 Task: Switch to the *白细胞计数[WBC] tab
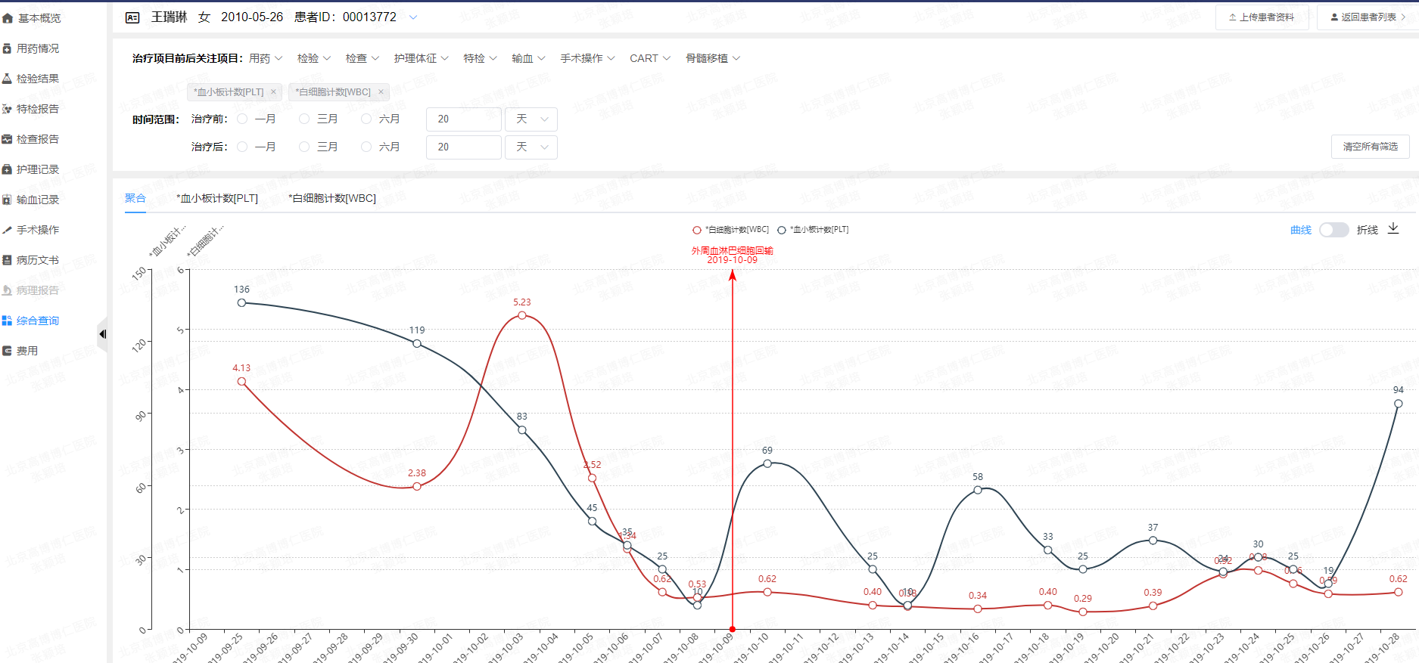pyautogui.click(x=332, y=198)
